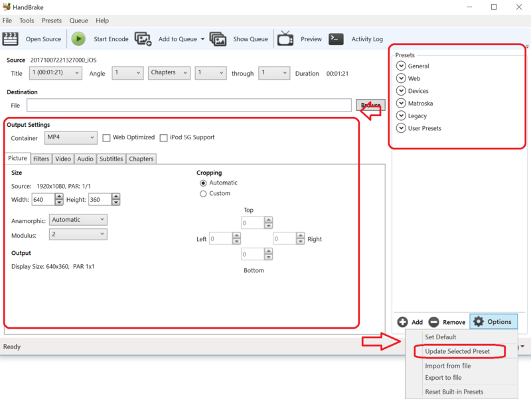Decrease Height with the down stepper arrow
531x405 pixels.
pos(115,202)
